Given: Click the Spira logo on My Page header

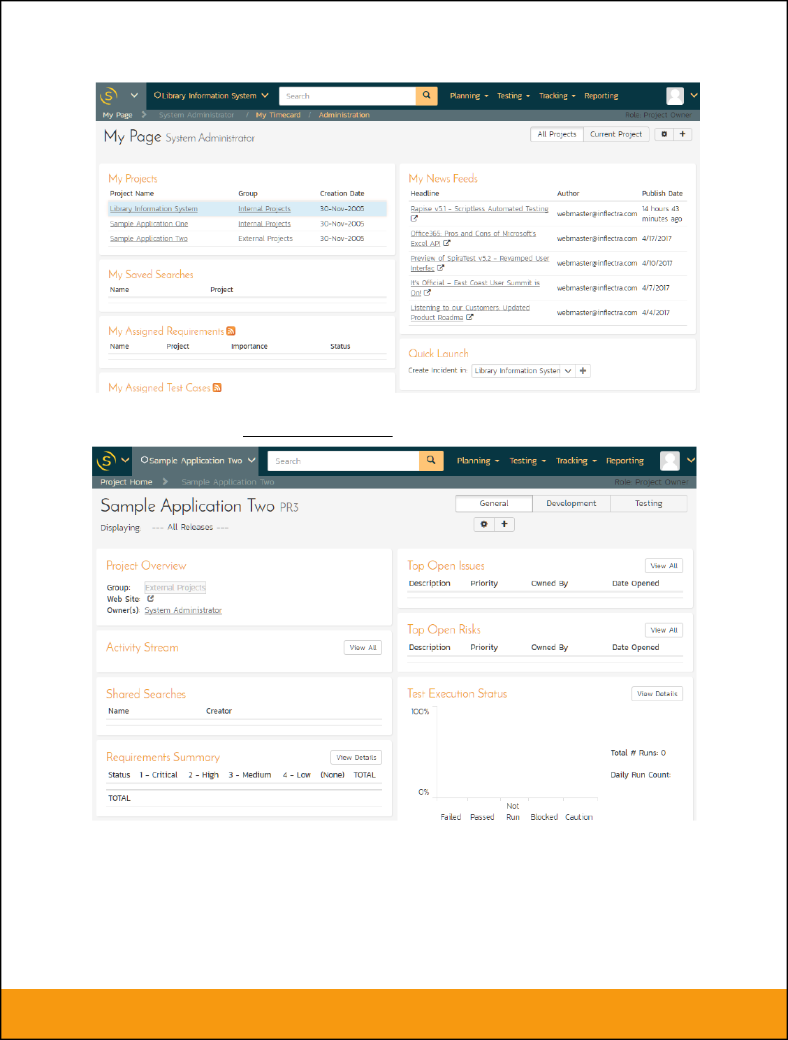Looking at the screenshot, I should (x=108, y=96).
